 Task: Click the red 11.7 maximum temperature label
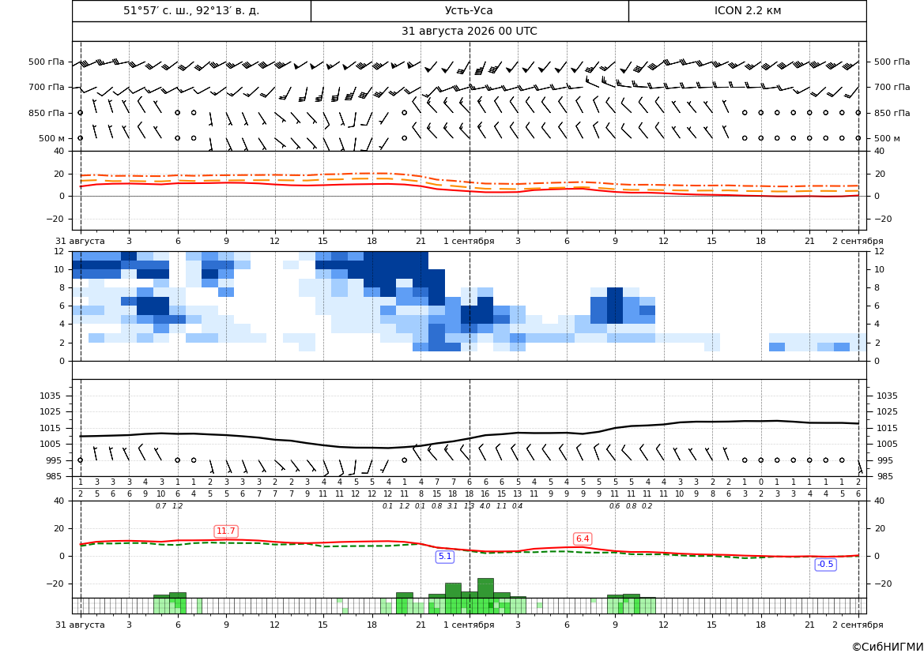[226, 531]
